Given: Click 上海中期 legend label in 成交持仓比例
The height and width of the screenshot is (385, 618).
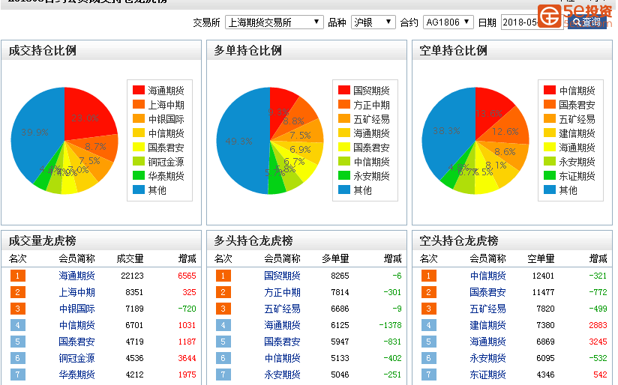Looking at the screenshot, I should coord(166,105).
